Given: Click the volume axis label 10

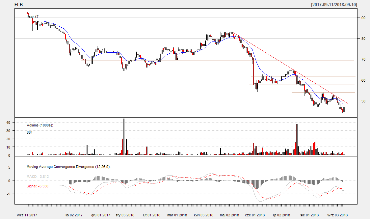Looking at the screenshot, I should pyautogui.click(x=8, y=147).
